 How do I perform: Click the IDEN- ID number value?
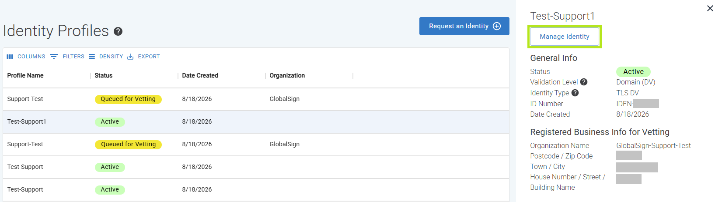tap(638, 104)
